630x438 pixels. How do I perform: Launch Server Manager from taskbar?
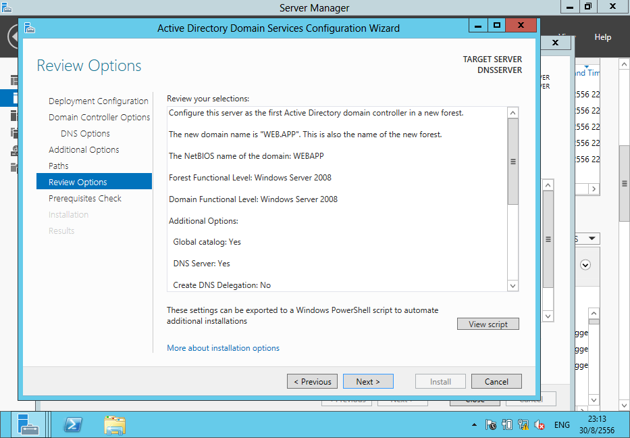(x=28, y=424)
